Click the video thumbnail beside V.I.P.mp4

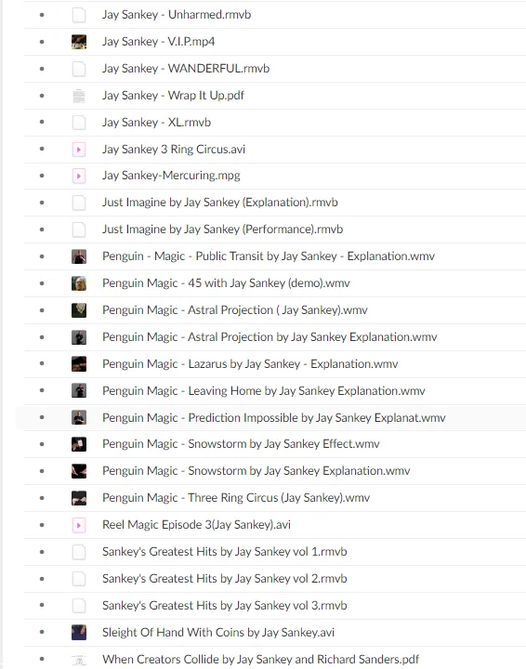(x=79, y=42)
